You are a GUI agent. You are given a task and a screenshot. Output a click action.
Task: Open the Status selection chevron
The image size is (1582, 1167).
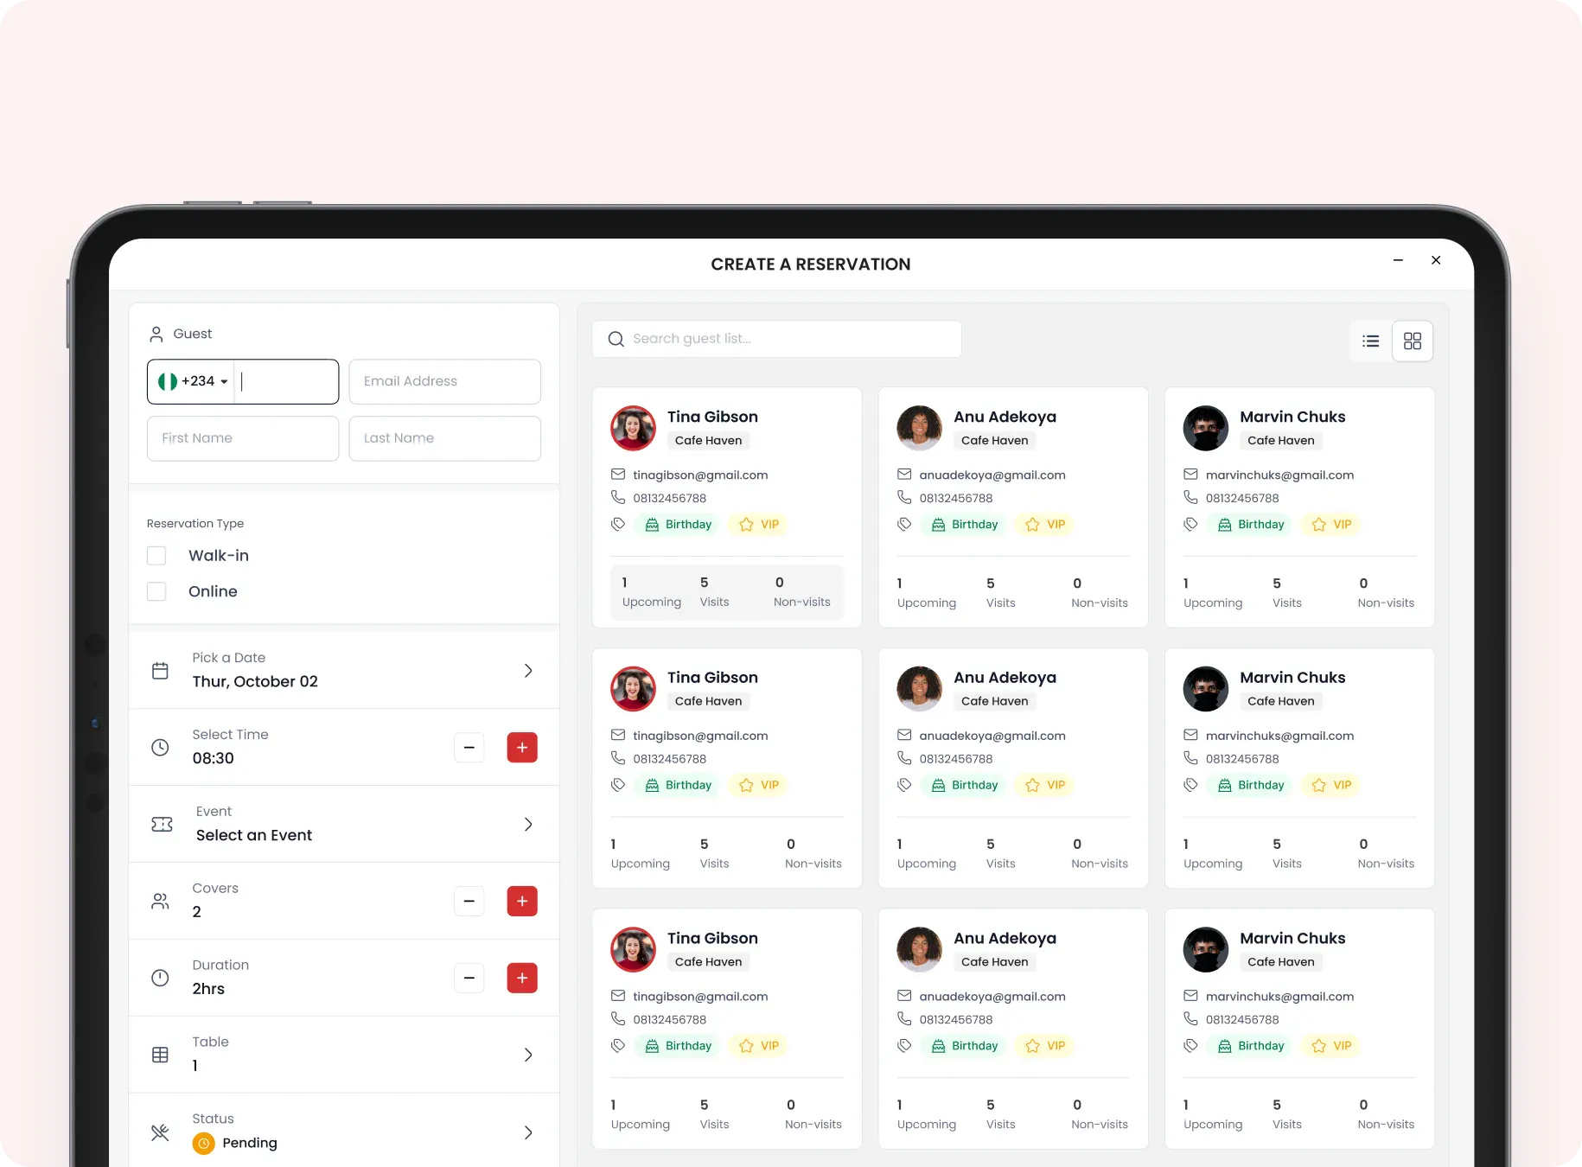[x=528, y=1132]
